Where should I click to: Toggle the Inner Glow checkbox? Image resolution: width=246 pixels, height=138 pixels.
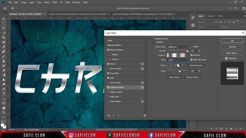pyautogui.click(x=108, y=73)
